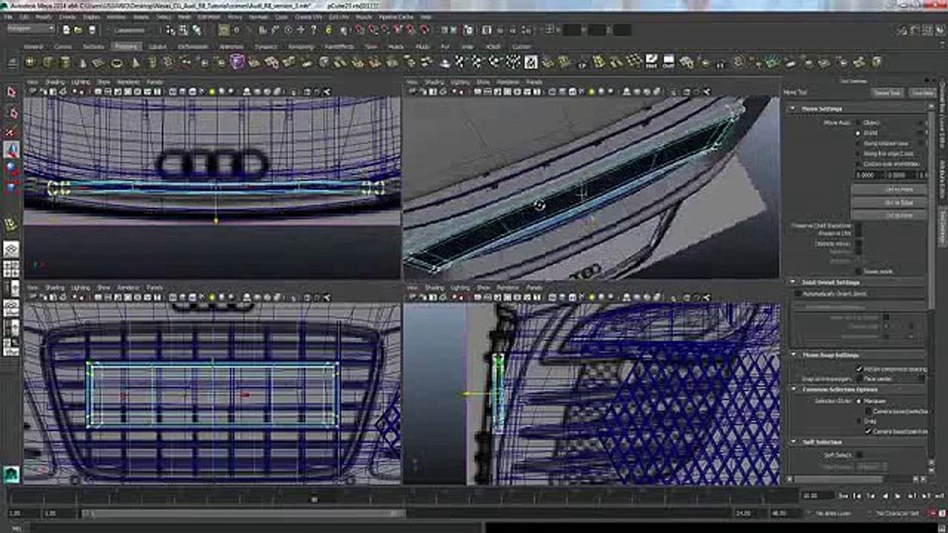
Task: Open the Polygons menu set dropdown
Action: [x=30, y=30]
